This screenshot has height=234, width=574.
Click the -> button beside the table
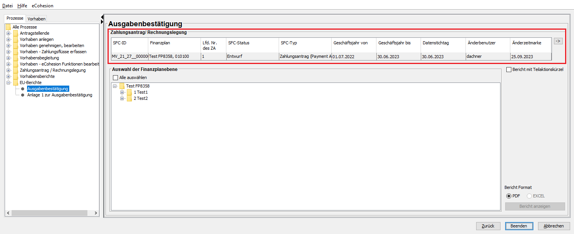pyautogui.click(x=558, y=41)
